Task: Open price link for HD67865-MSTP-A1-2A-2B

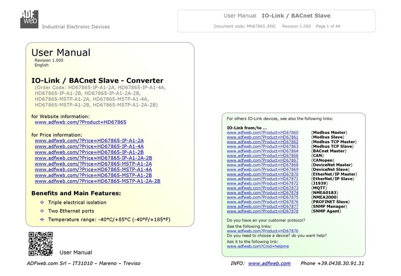Action: [97, 181]
